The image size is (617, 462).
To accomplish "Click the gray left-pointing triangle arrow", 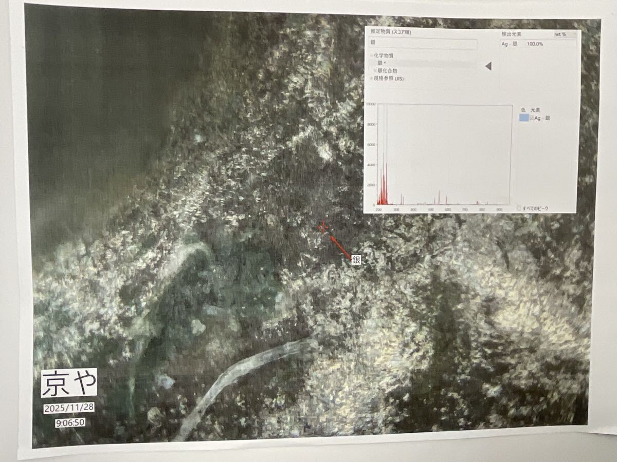I will [488, 66].
